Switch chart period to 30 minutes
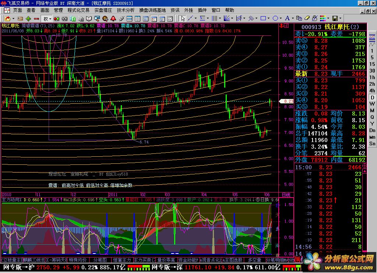 coord(372,71)
